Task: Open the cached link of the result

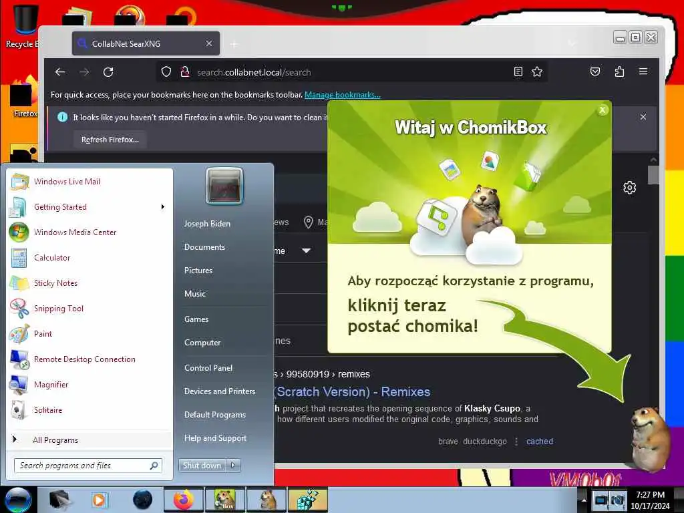Action: [x=540, y=442]
